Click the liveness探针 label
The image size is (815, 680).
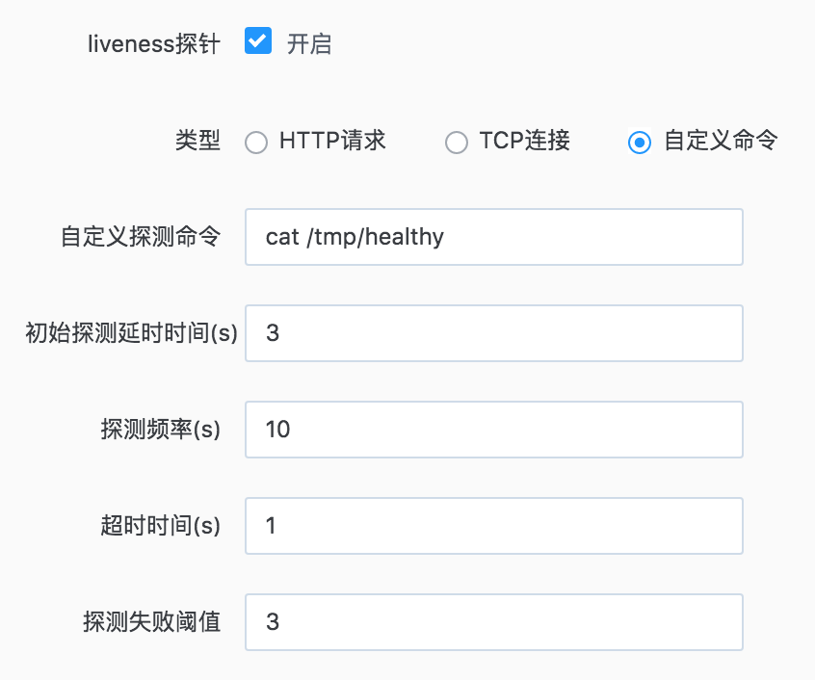click(x=154, y=41)
